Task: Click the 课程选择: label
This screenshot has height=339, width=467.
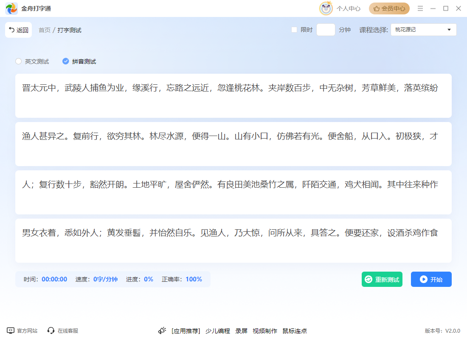Action: [374, 30]
